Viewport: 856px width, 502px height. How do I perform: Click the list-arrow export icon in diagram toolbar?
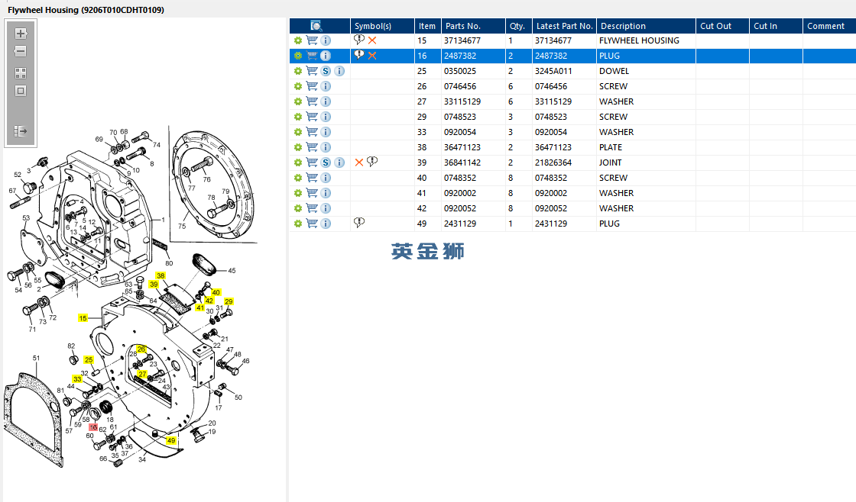tap(21, 131)
